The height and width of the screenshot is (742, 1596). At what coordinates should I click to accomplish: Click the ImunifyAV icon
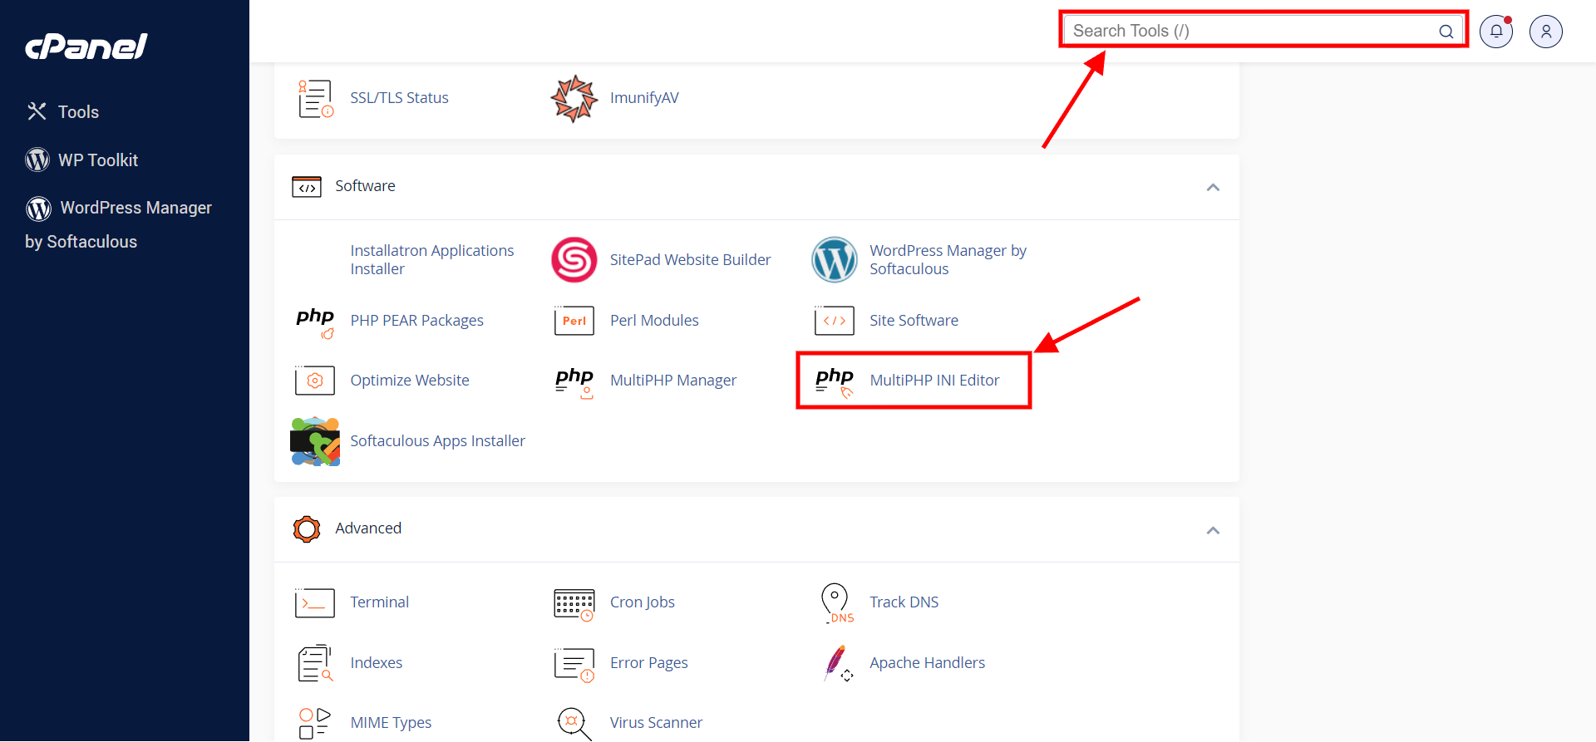[574, 98]
